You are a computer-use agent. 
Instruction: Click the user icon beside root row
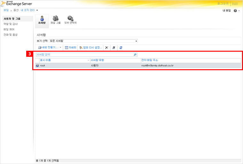pos(37,65)
